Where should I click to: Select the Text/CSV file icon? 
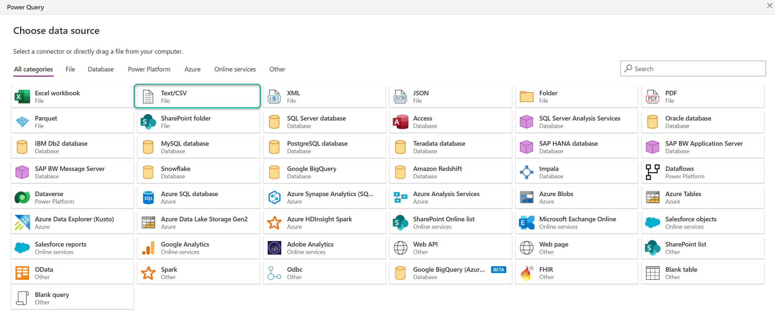click(148, 97)
